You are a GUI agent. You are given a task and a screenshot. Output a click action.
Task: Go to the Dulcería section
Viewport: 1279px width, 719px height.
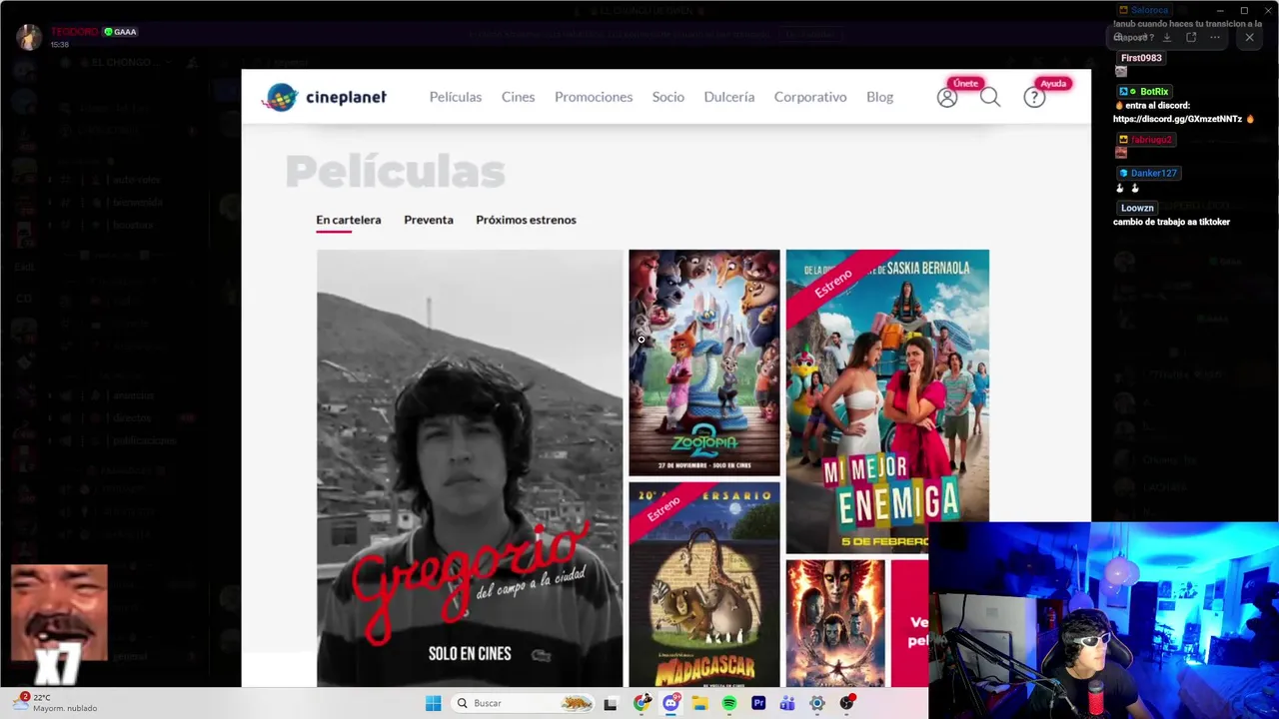tap(729, 97)
